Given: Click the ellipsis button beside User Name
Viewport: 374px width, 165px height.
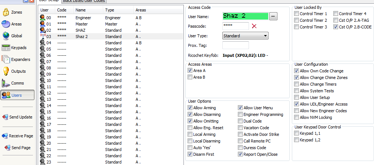Looking at the screenshot, I should 273,16.
